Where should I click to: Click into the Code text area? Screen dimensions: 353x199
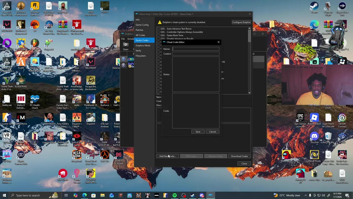coord(196,111)
